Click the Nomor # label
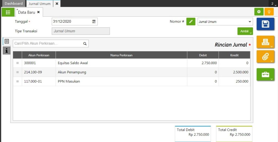Viewport: 278px width, 142px height. [177, 22]
